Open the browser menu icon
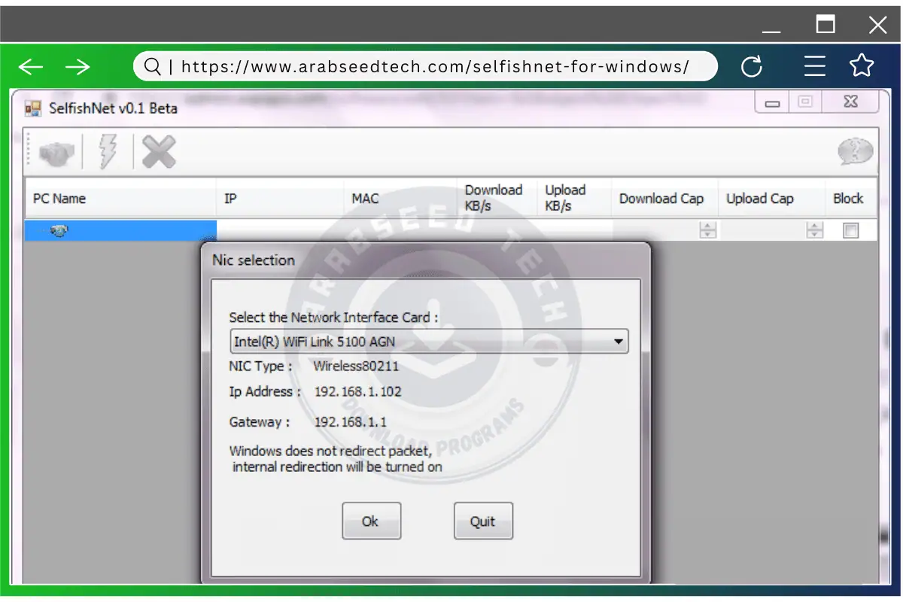The height and width of the screenshot is (602, 903). (x=815, y=66)
